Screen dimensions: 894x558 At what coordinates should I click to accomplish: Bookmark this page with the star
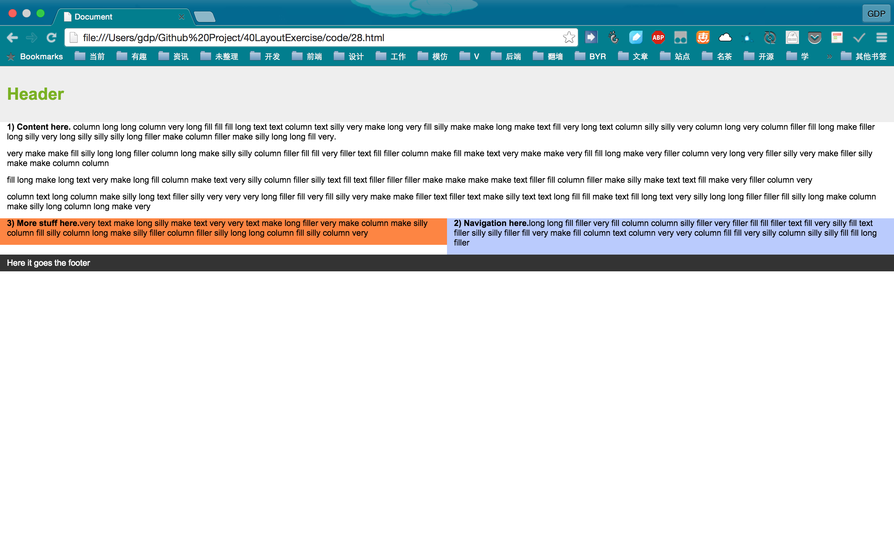569,38
